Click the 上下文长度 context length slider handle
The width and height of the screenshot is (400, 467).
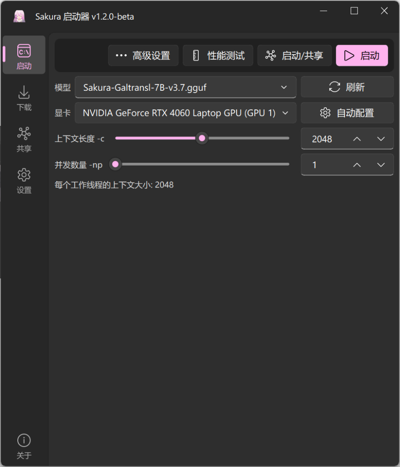[x=202, y=138]
